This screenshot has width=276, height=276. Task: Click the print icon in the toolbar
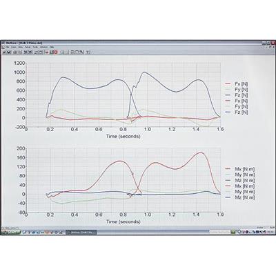(x=15, y=52)
